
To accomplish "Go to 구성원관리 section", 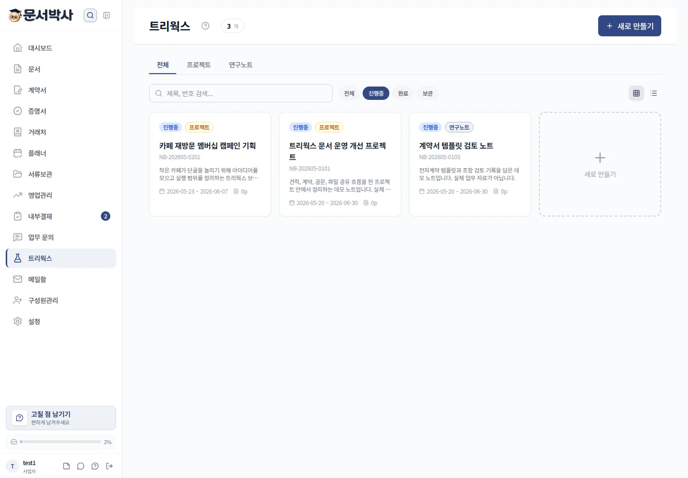I will (x=61, y=300).
